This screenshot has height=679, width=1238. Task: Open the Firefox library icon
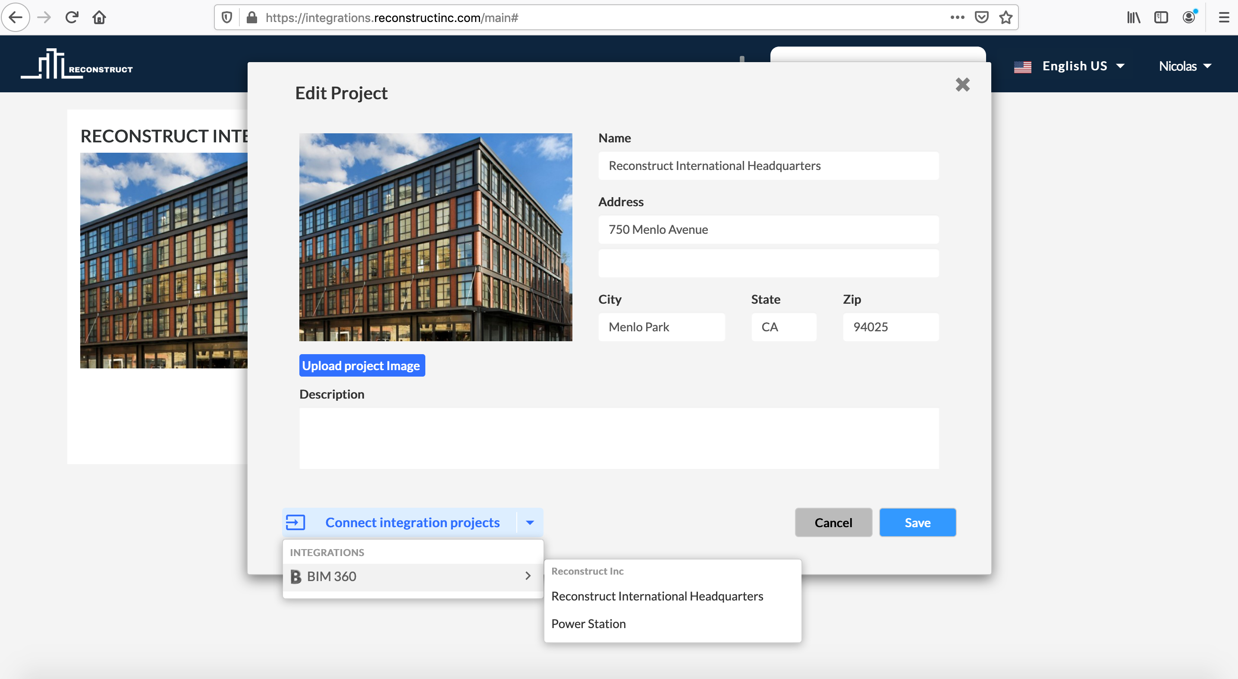pyautogui.click(x=1133, y=18)
